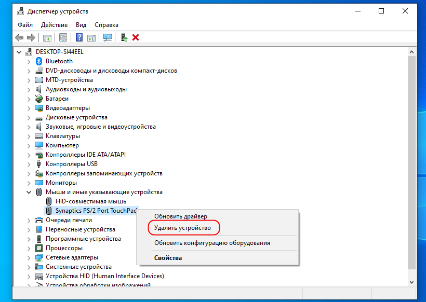The width and height of the screenshot is (426, 302).
Task: Click the Bluetooth device category icon
Action: [39, 61]
